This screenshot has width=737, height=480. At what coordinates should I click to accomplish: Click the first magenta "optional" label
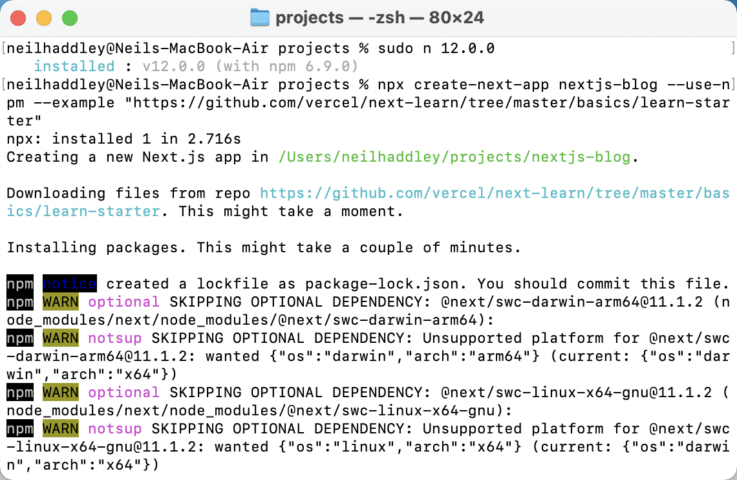point(123,301)
